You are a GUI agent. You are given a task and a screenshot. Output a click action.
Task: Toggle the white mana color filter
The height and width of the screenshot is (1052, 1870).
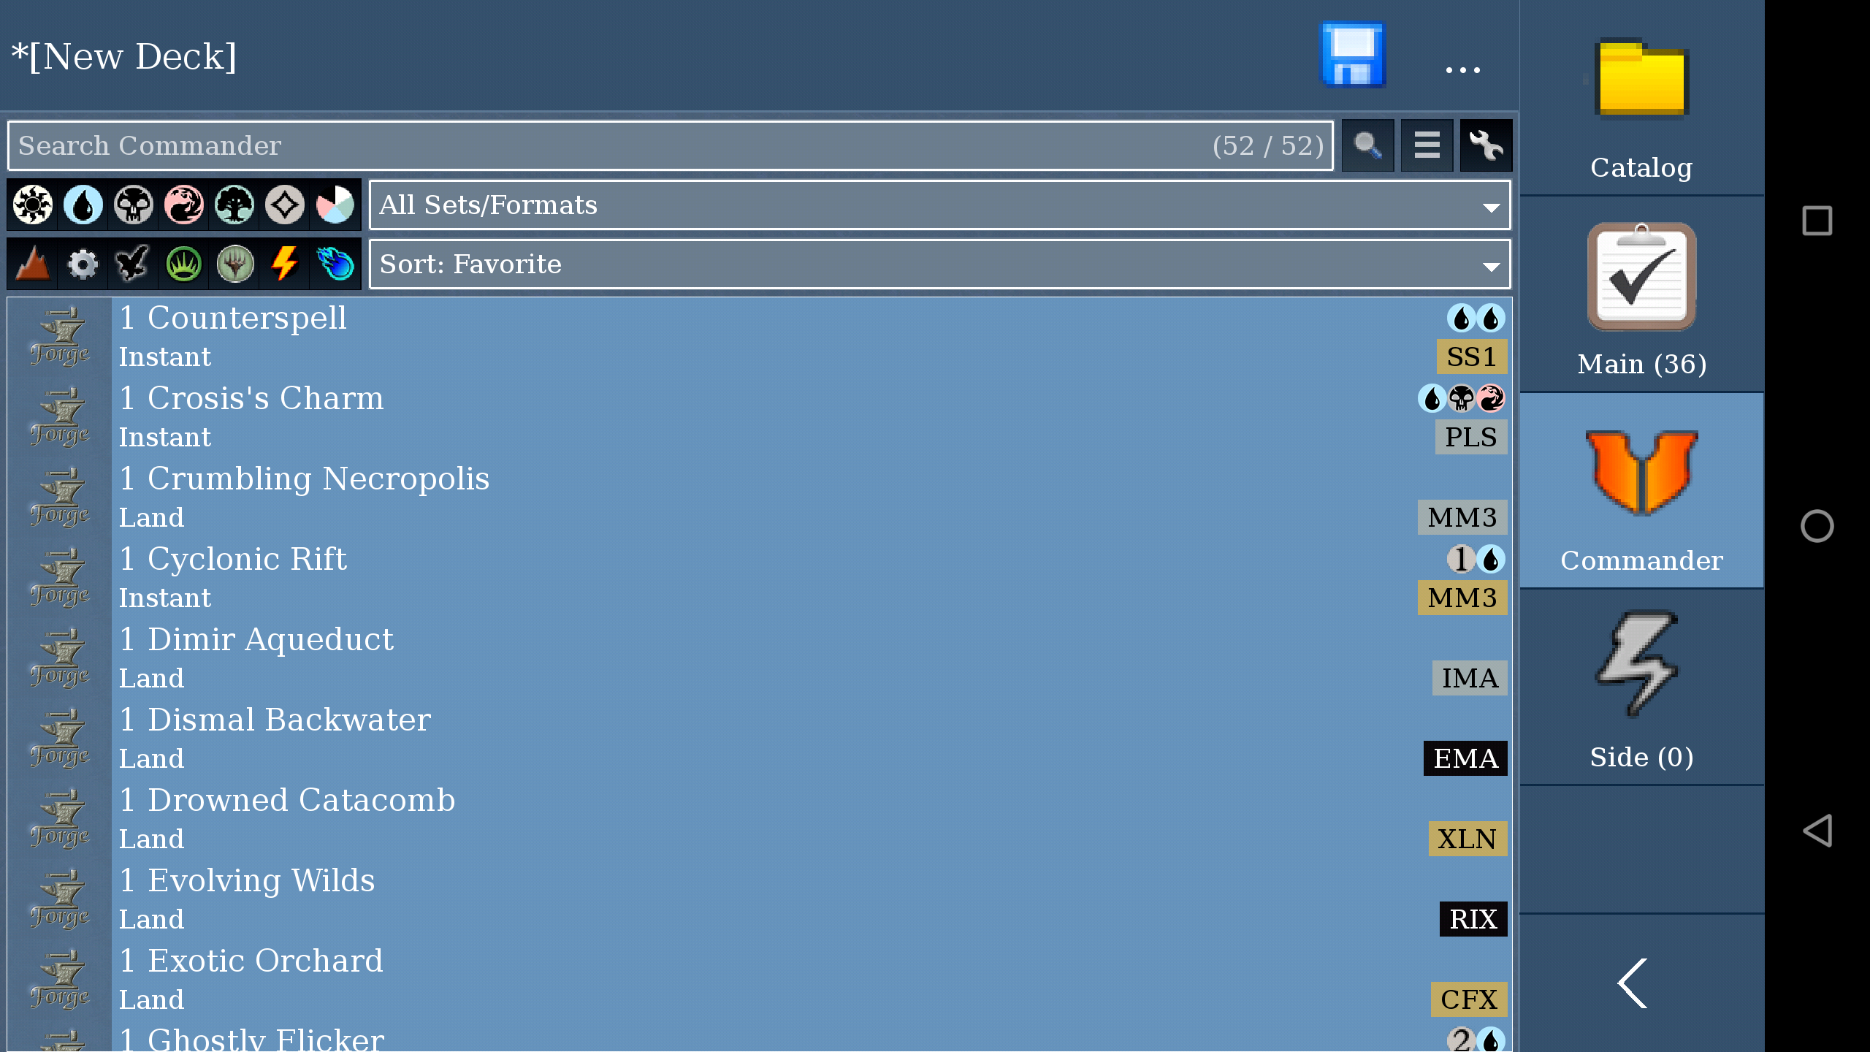33,205
